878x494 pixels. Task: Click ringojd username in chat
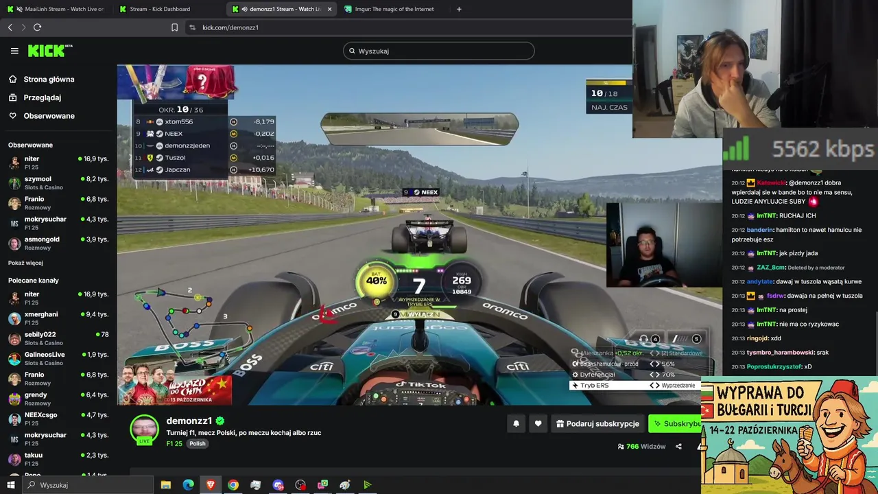tap(758, 338)
